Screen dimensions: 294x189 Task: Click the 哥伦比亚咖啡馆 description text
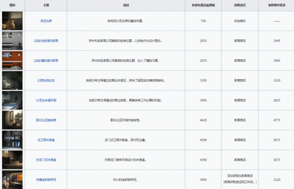(125, 120)
